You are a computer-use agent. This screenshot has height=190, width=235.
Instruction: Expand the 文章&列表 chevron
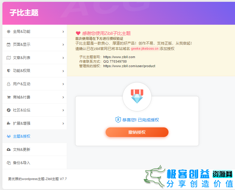[x=63, y=58]
